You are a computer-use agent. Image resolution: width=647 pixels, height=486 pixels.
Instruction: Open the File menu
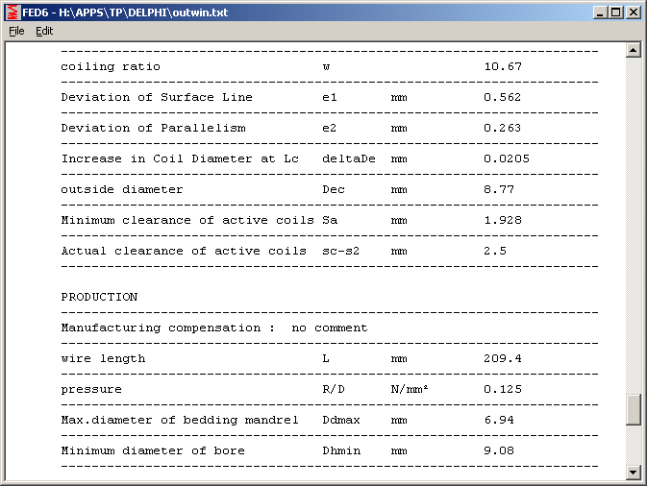[x=16, y=31]
